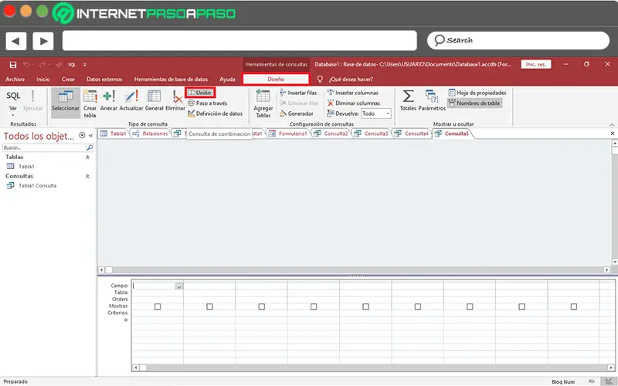Select the Diseño ribbon tab

coord(276,80)
